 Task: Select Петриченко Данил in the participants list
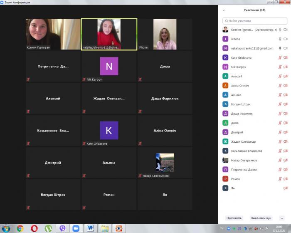244,169
